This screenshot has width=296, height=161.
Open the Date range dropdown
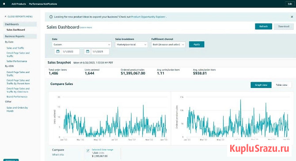82,44
